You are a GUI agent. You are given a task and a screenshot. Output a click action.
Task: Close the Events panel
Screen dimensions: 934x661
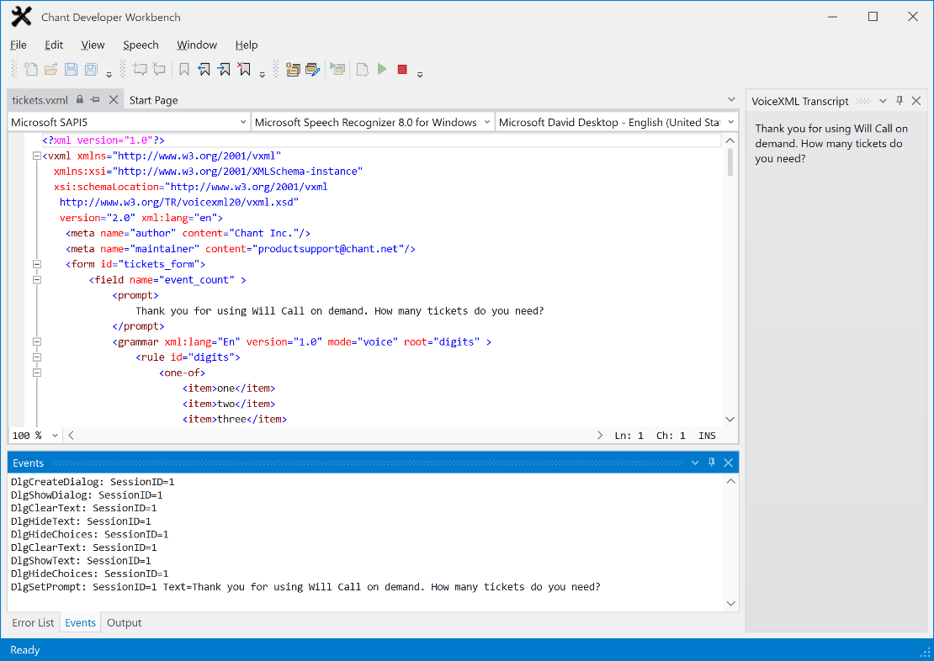click(728, 463)
